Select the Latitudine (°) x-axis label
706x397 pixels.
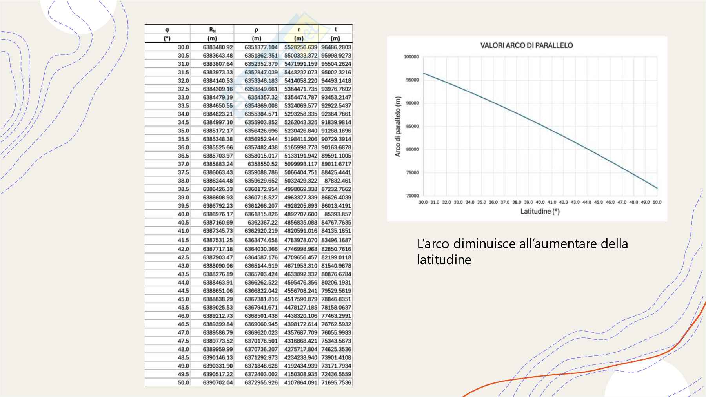click(540, 212)
